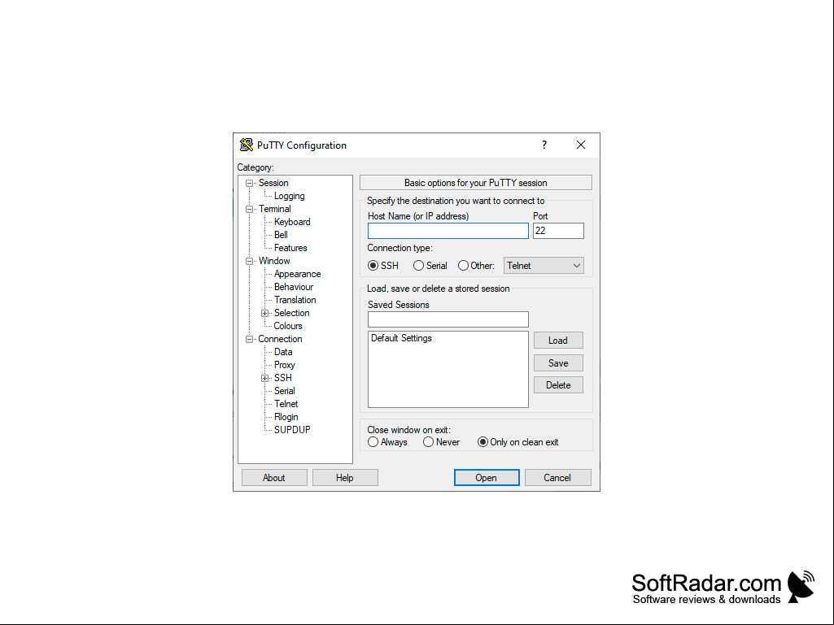Select the Serial connection type radio button

pos(418,266)
